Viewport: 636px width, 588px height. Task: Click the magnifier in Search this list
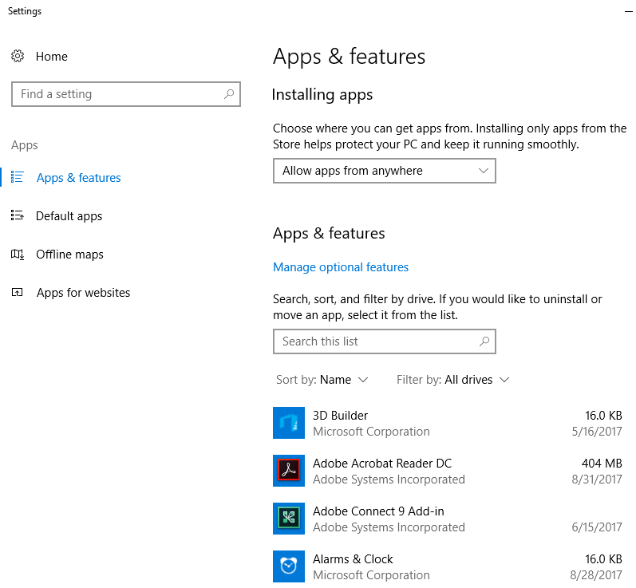click(x=484, y=341)
